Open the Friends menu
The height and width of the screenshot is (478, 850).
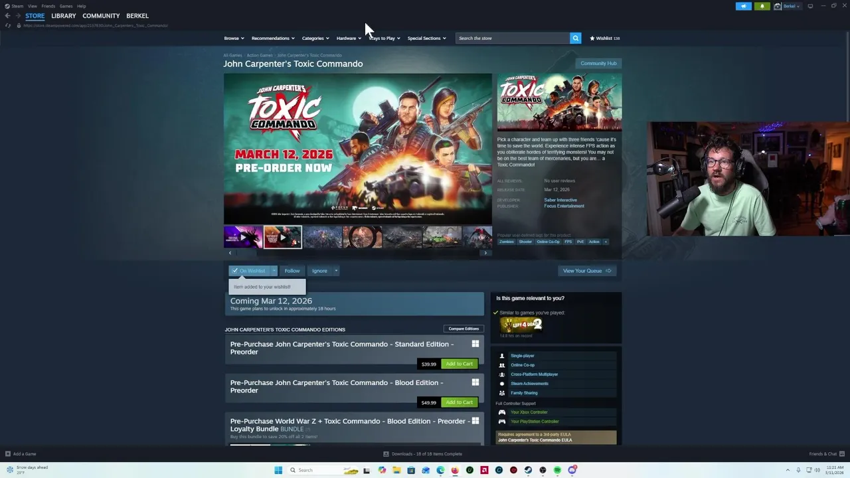tap(48, 6)
